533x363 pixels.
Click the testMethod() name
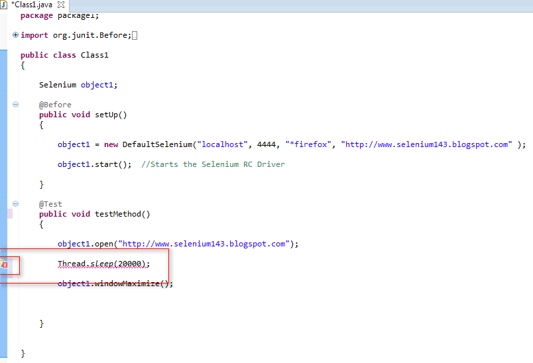[x=123, y=214]
